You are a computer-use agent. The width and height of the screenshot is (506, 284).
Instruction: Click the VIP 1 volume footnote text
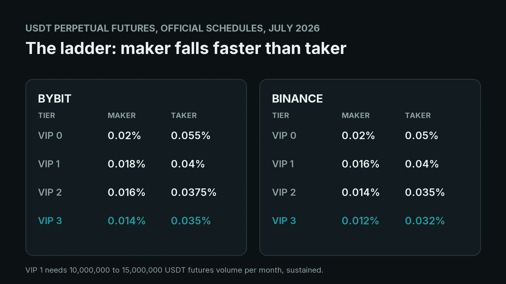click(x=174, y=270)
